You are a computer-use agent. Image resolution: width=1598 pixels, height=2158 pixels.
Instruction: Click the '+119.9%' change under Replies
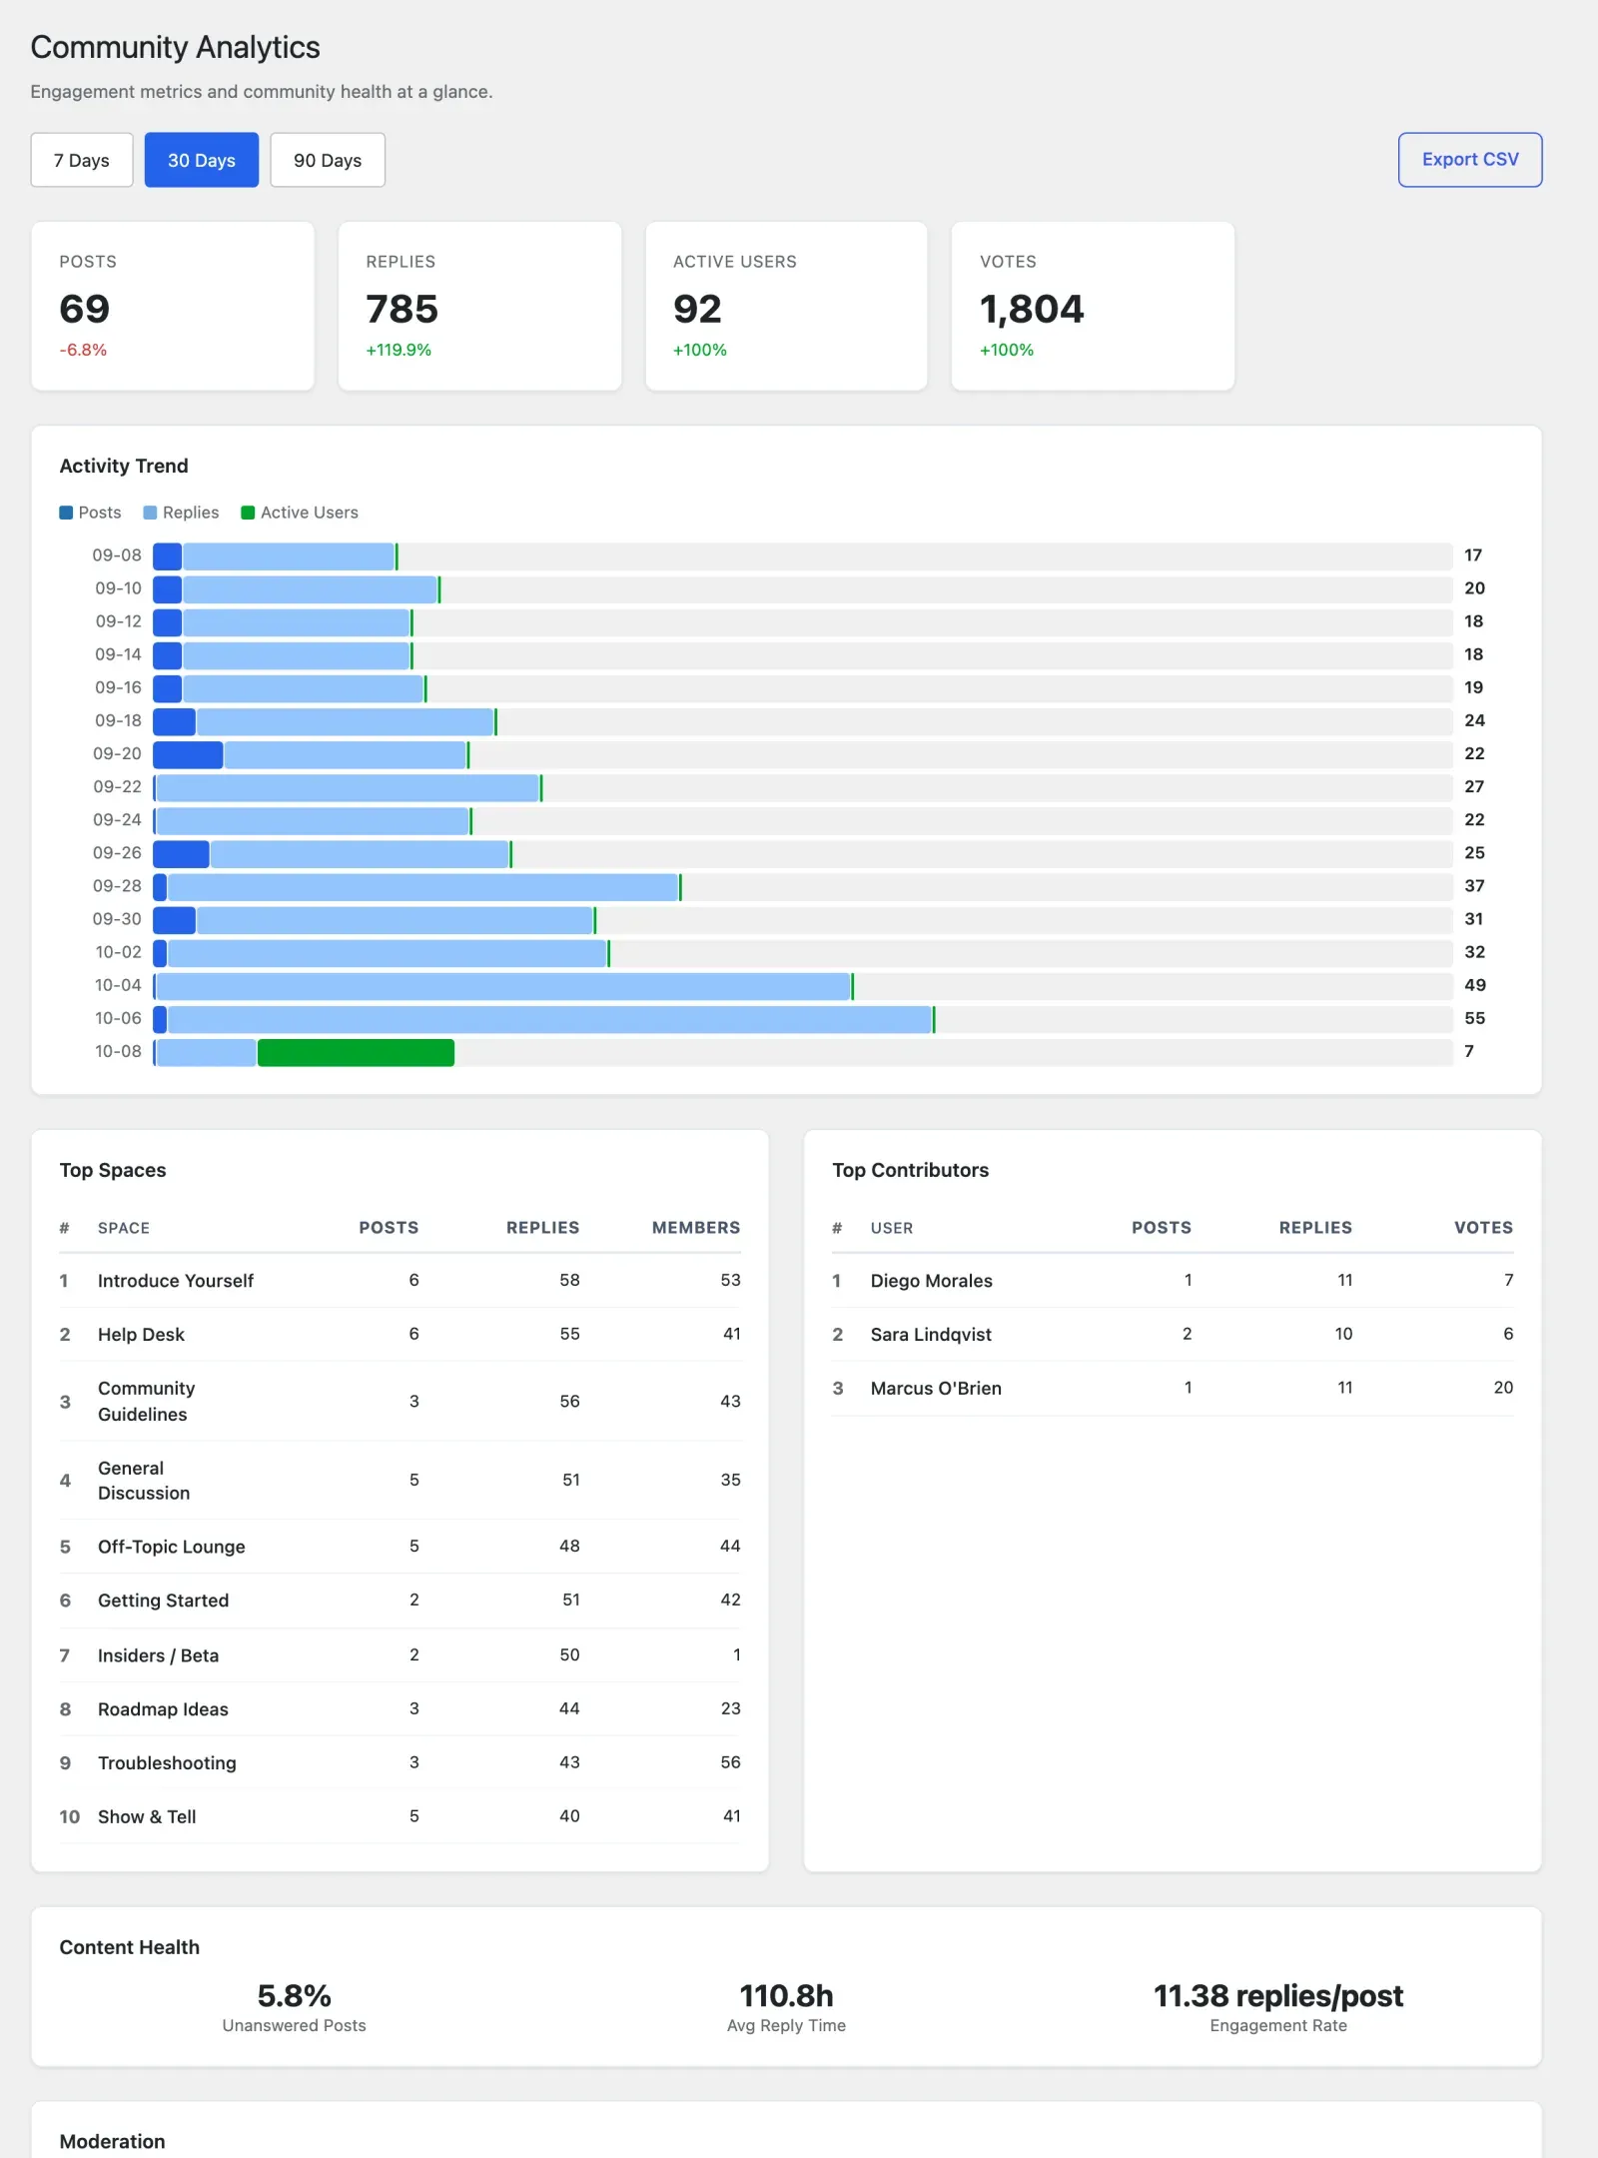tap(399, 351)
